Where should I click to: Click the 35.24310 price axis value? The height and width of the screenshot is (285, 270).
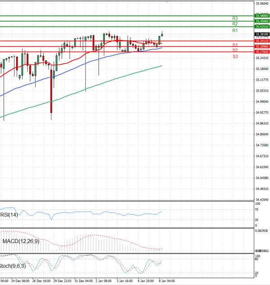tap(262, 58)
